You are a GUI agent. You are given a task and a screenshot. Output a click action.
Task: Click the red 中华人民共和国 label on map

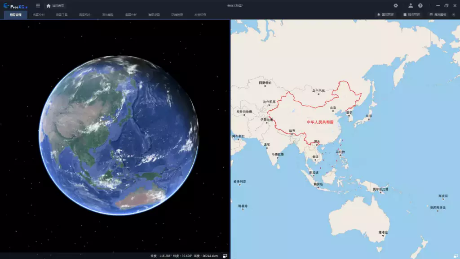pyautogui.click(x=320, y=122)
